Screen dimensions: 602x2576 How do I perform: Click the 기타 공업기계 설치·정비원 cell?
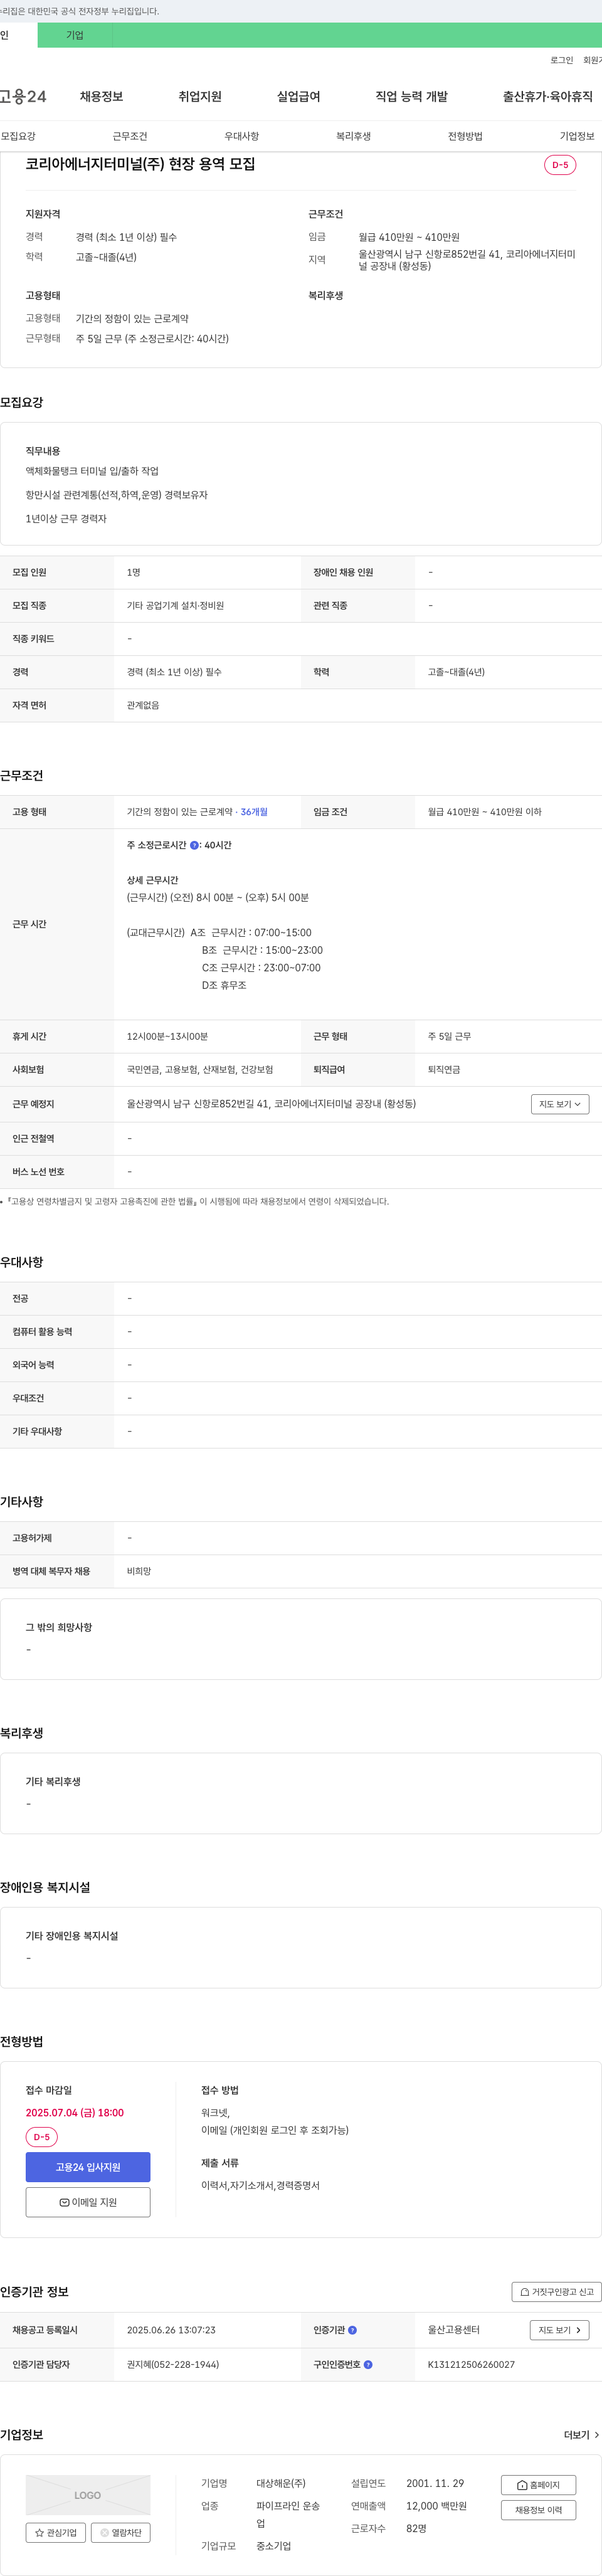click(x=175, y=605)
